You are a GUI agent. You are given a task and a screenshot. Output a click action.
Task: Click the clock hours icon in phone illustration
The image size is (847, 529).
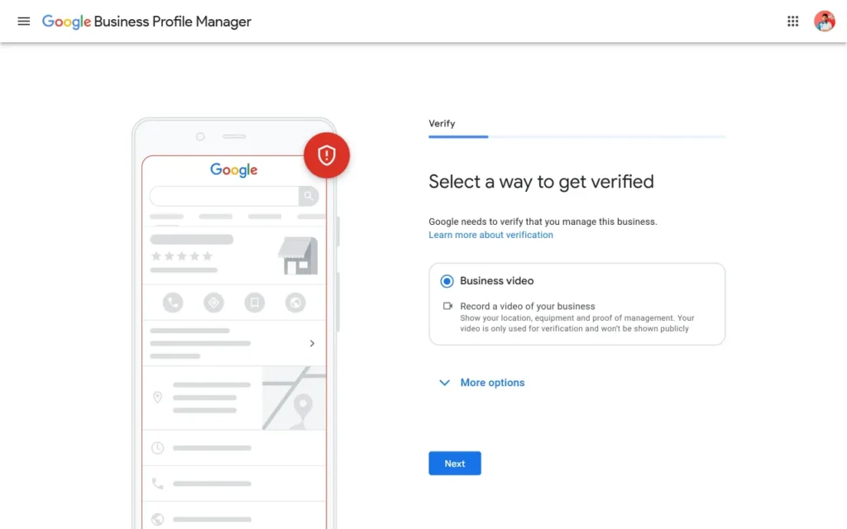tap(157, 447)
